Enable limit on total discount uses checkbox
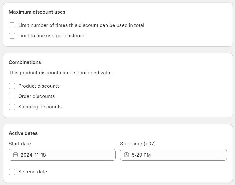Viewport: 235px width, 185px height. (x=12, y=25)
